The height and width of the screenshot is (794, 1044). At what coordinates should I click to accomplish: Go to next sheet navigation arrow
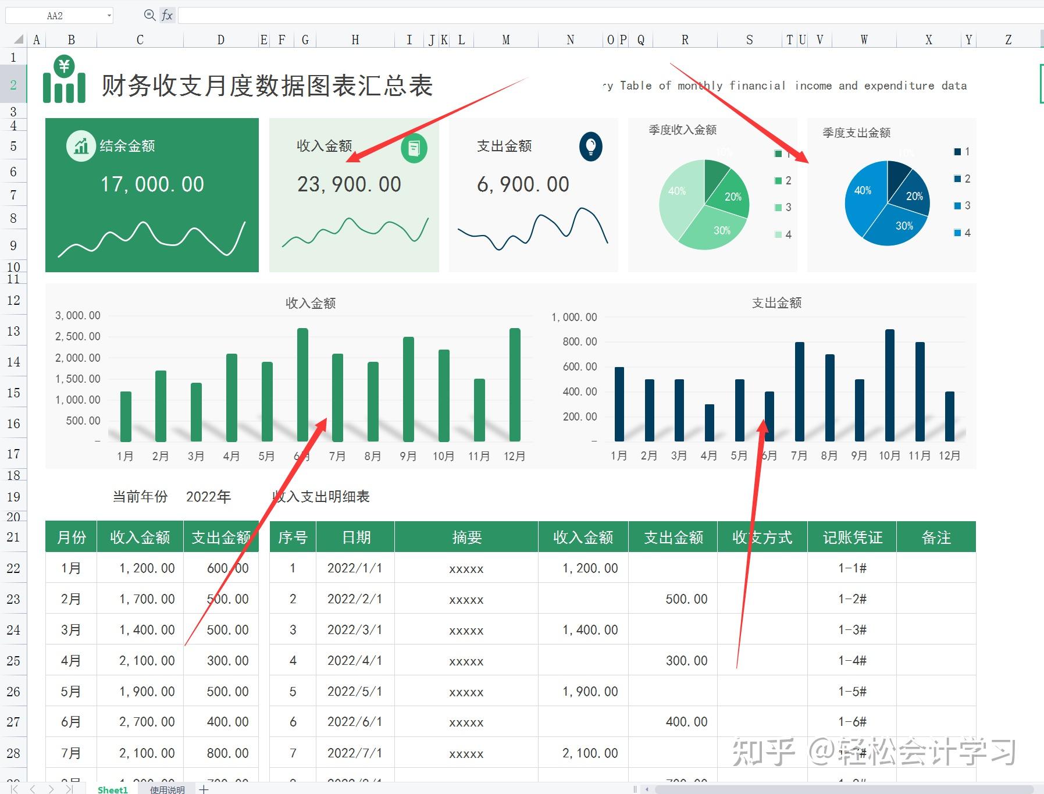(51, 789)
